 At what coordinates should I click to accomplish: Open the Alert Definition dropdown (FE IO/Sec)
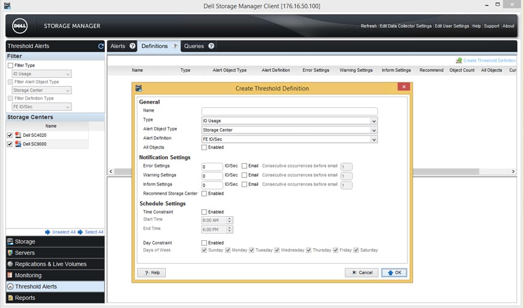click(289, 139)
